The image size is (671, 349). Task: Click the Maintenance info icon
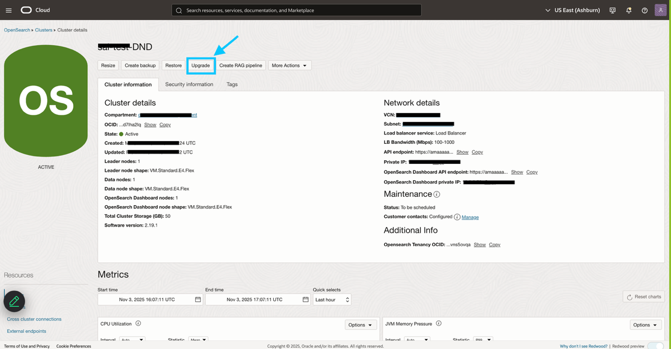tap(436, 194)
